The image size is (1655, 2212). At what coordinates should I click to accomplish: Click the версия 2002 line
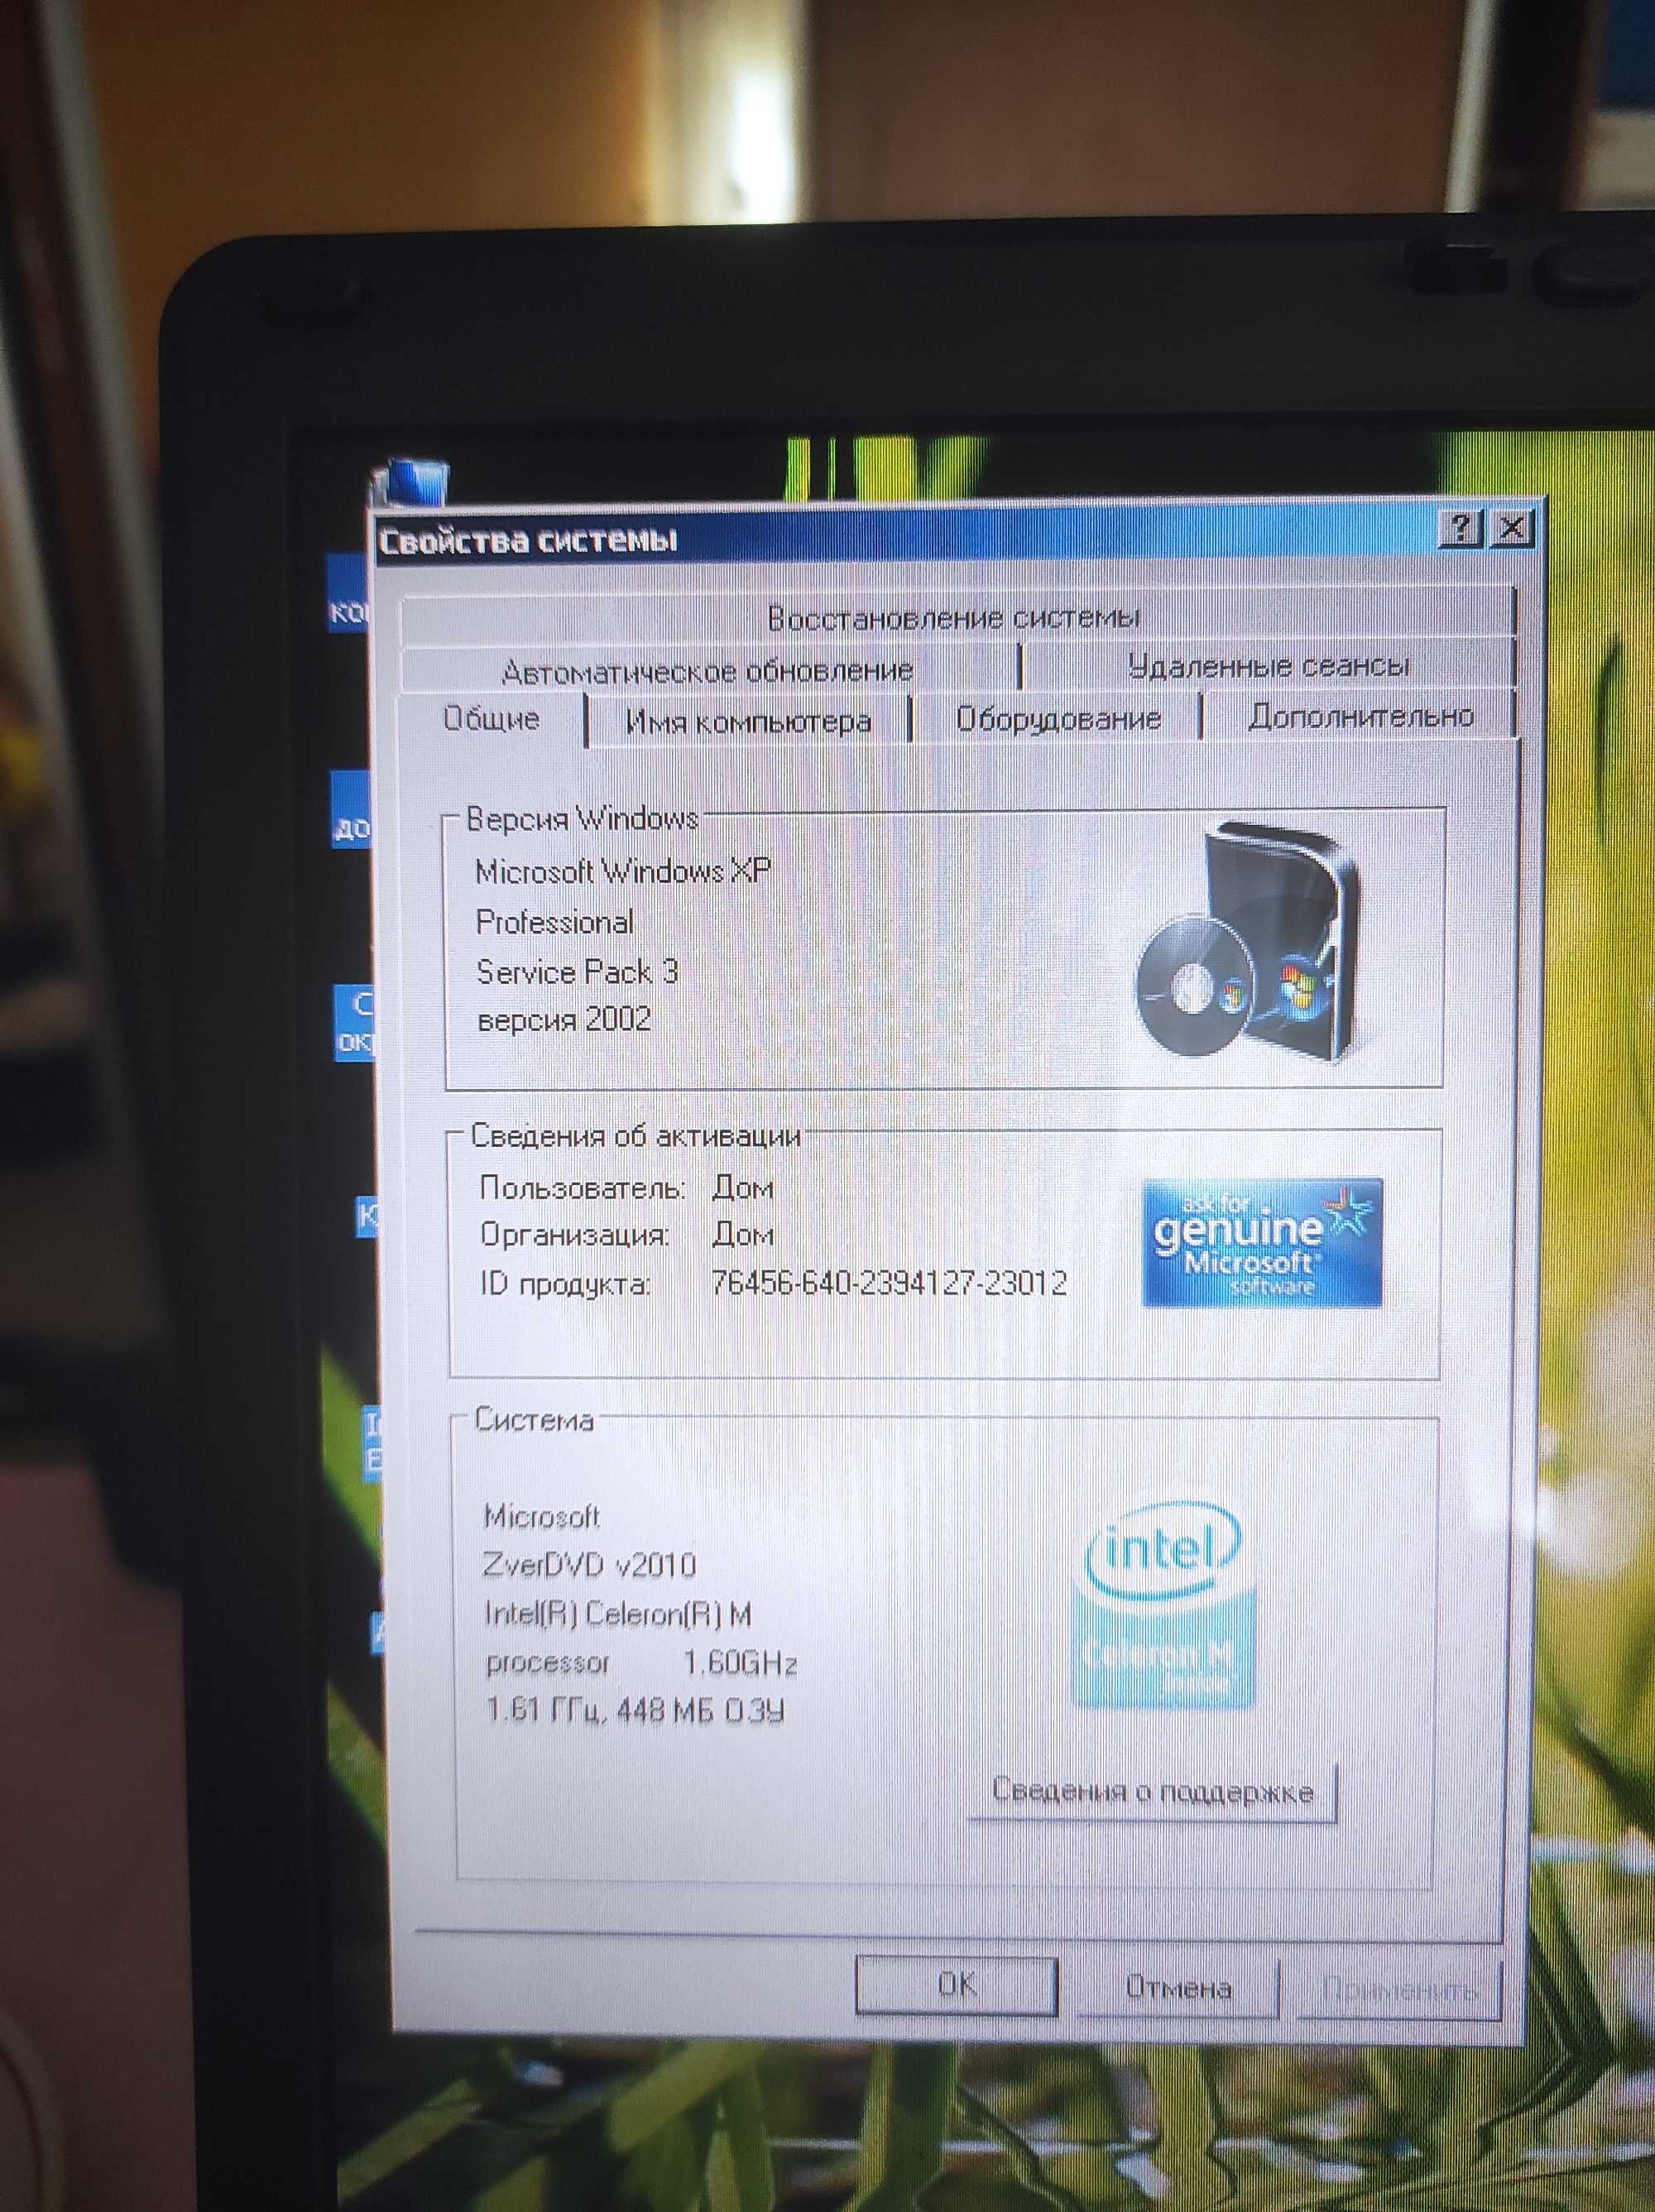564,1020
